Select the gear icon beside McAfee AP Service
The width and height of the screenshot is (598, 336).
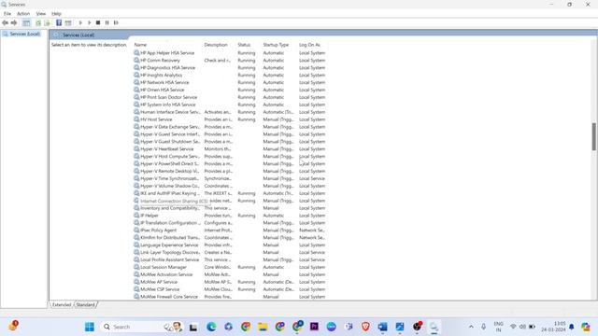(x=136, y=282)
